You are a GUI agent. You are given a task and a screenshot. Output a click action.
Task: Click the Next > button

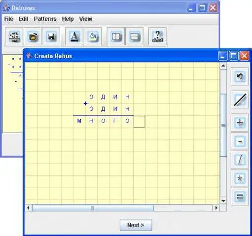click(136, 225)
